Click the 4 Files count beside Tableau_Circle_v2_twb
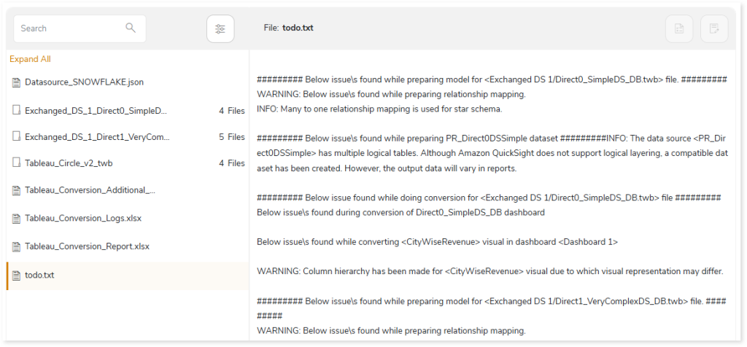This screenshot has height=347, width=747. tap(232, 163)
